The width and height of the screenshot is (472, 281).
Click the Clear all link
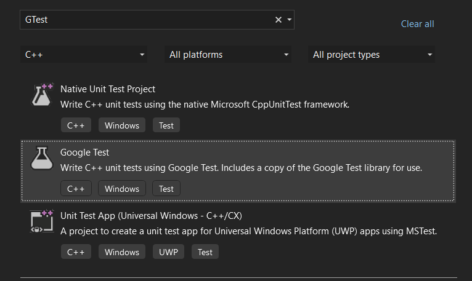[x=418, y=24]
